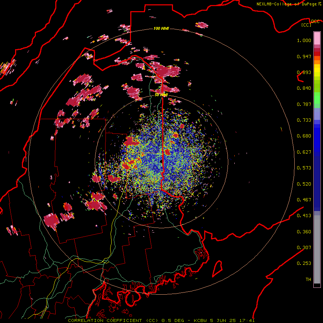The height and width of the screenshot is (323, 323).
Task: Select the 0.840 scale value
Action: coord(304,88)
